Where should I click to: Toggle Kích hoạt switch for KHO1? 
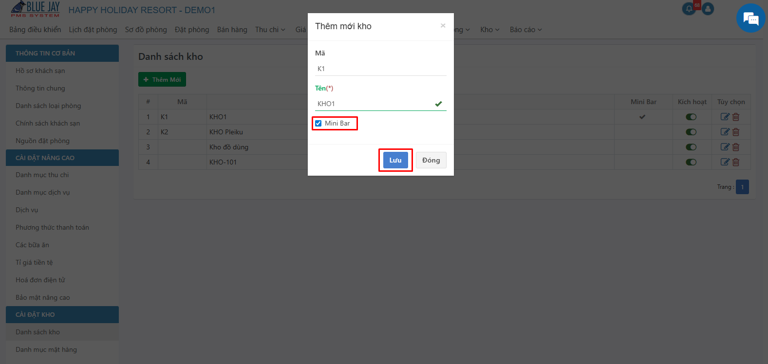coord(691,117)
